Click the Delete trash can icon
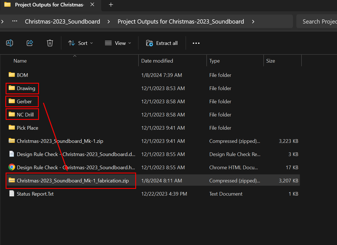The image size is (337, 245). (x=50, y=43)
